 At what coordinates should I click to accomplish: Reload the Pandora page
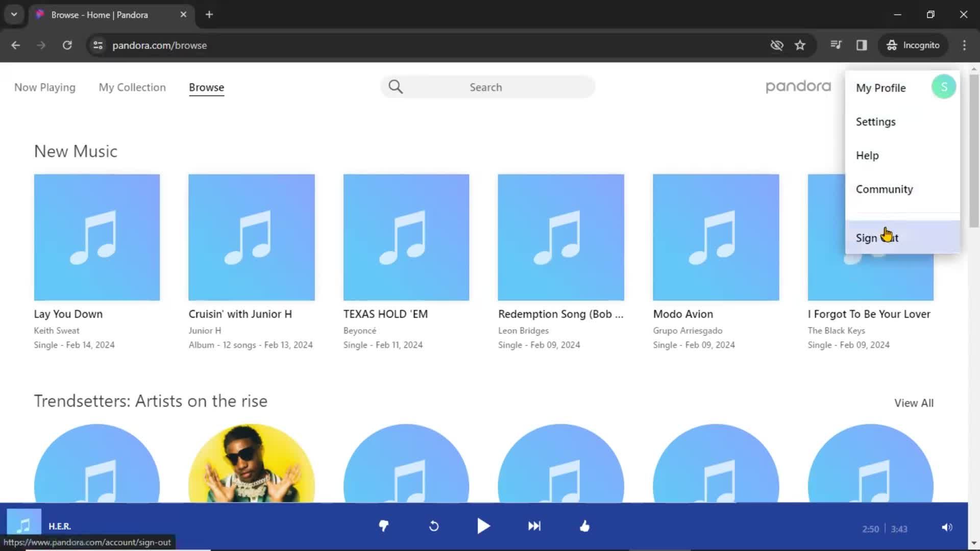(x=67, y=45)
